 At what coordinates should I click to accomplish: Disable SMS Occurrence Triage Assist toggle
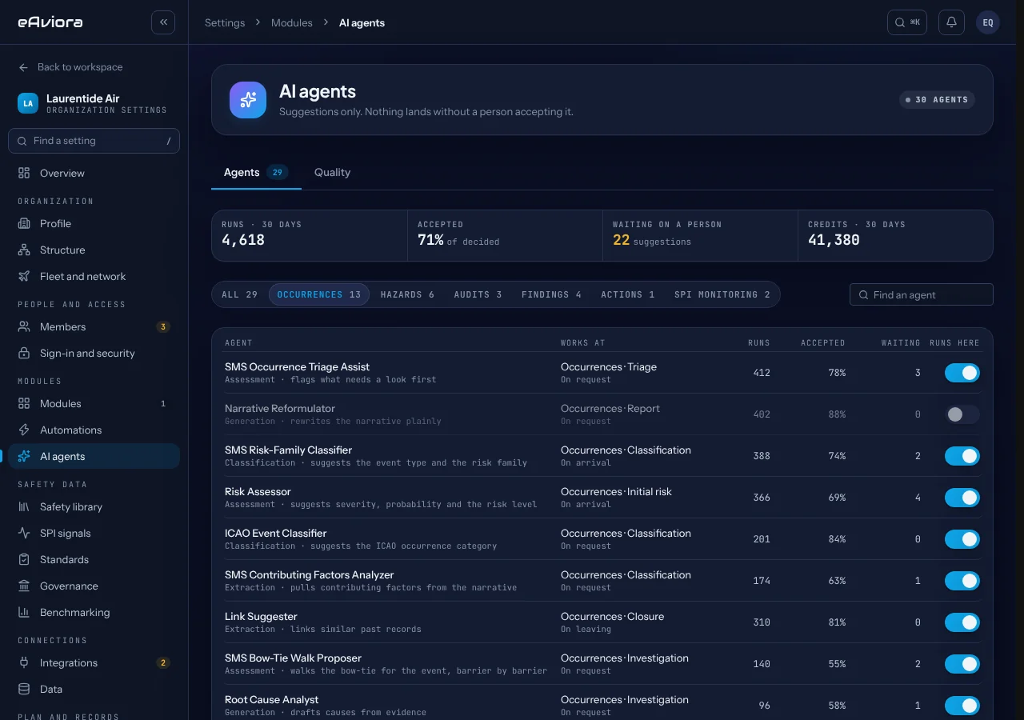[962, 373]
